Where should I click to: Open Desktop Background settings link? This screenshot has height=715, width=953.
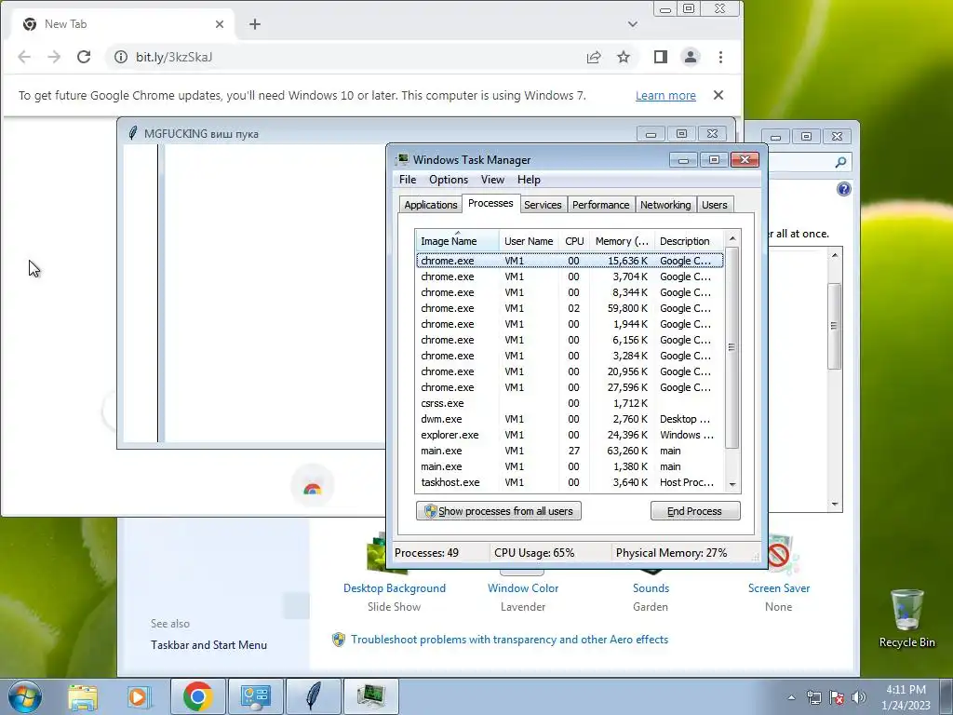(394, 588)
